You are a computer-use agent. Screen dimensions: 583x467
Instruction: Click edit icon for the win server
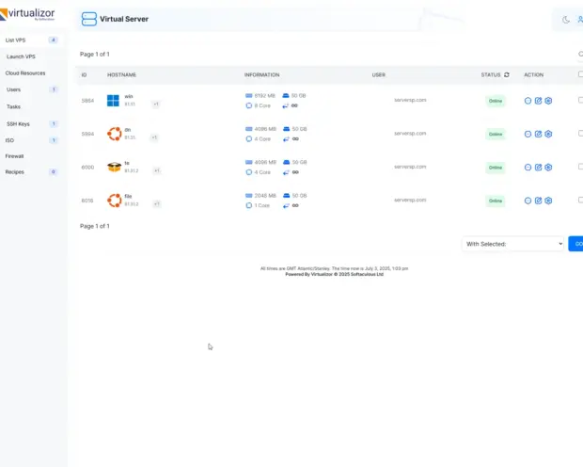[x=538, y=101]
